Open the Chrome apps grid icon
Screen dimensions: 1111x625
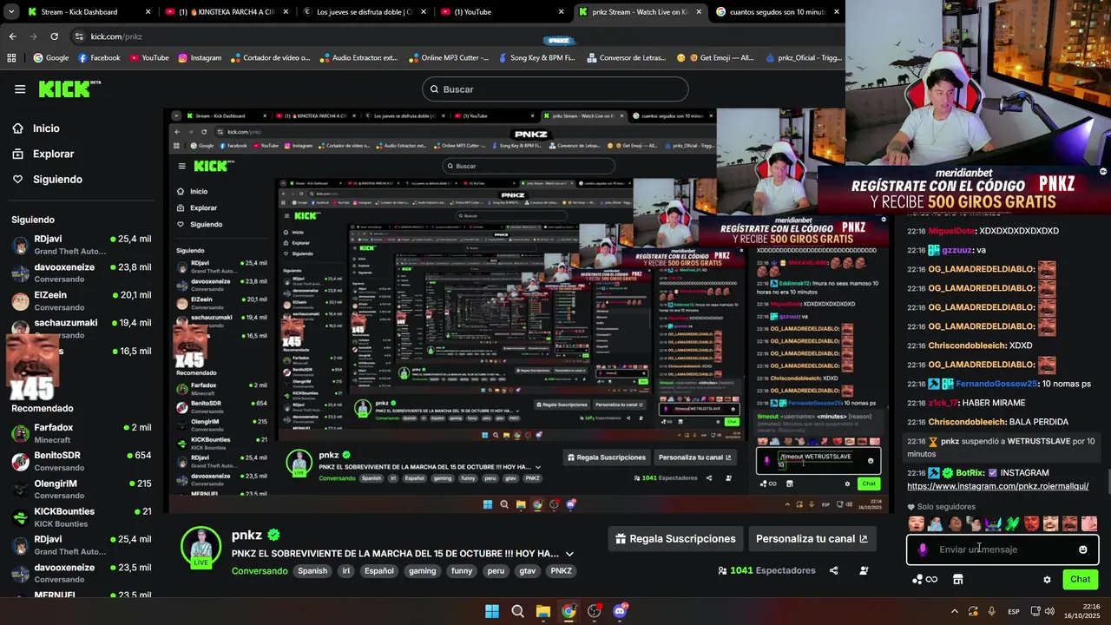pyautogui.click(x=11, y=58)
